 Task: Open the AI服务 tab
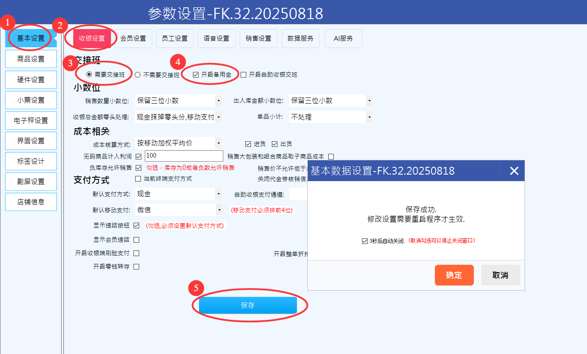coord(343,39)
